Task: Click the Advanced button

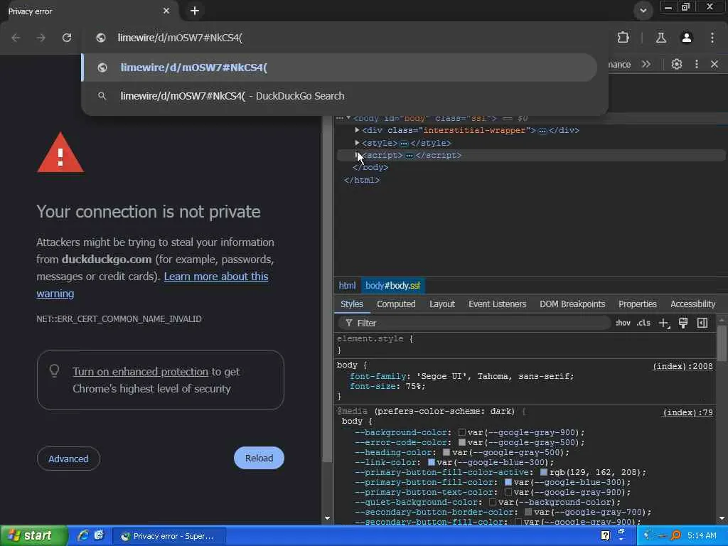Action: pyautogui.click(x=68, y=459)
